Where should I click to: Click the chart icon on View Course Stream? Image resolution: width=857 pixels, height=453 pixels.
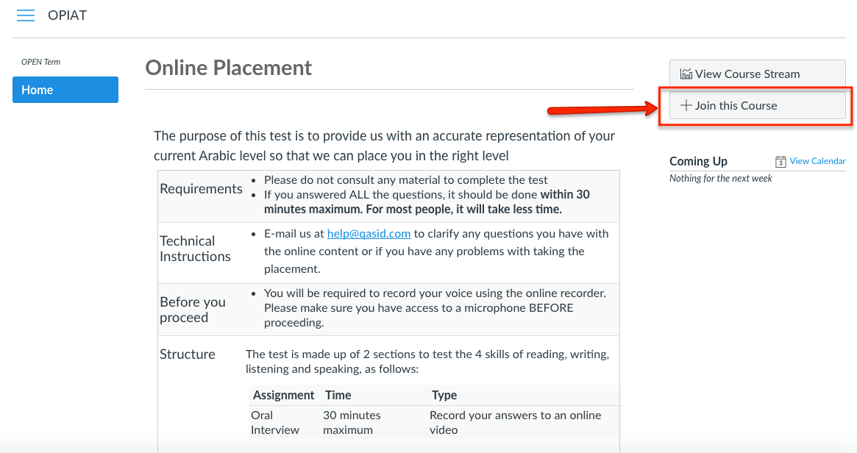click(686, 74)
